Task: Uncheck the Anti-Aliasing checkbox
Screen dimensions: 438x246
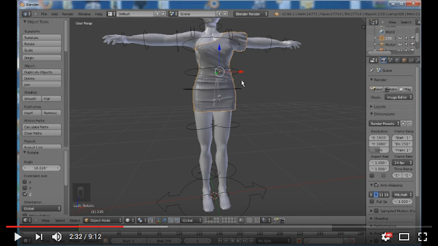Action: tap(376, 185)
